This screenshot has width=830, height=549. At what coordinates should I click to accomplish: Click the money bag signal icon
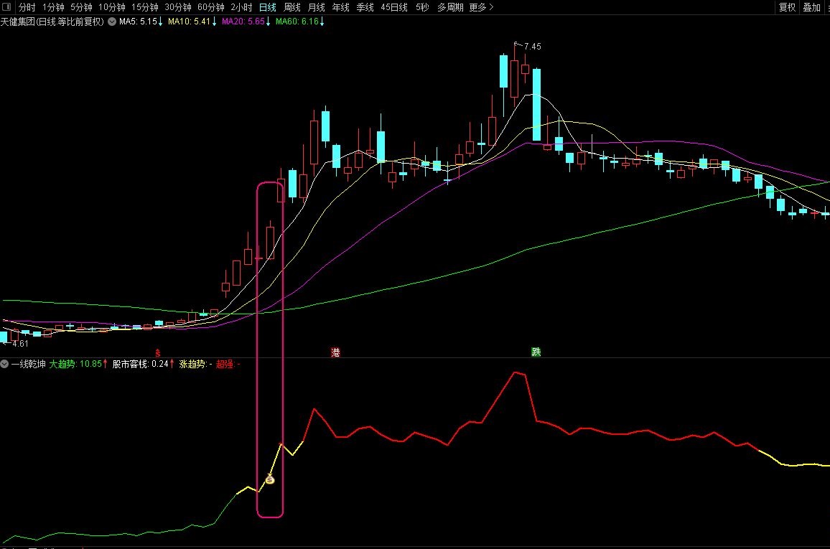coord(270,479)
